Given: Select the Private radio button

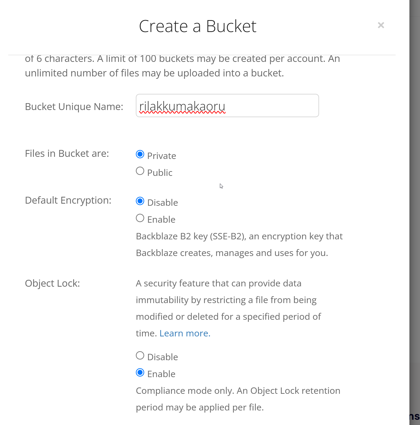Looking at the screenshot, I should tap(140, 154).
